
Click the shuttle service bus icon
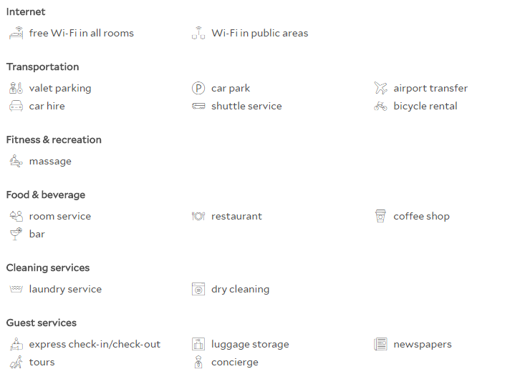point(198,107)
